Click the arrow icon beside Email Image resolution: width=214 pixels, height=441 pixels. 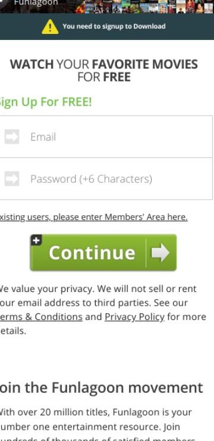click(x=12, y=136)
